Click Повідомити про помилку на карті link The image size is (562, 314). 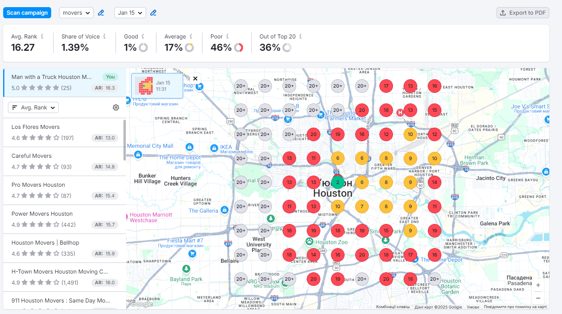coord(515,307)
